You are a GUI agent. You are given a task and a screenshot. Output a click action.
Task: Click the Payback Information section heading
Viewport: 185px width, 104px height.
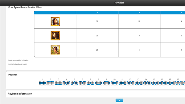click(20, 94)
